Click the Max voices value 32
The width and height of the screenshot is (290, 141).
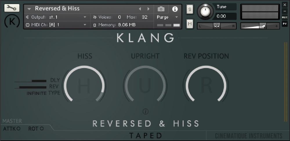(145, 17)
